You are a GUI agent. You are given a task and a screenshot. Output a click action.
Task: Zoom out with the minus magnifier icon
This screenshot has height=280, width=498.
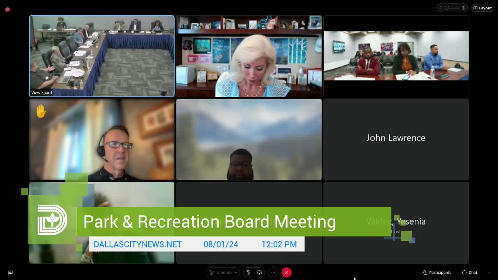coord(440,8)
